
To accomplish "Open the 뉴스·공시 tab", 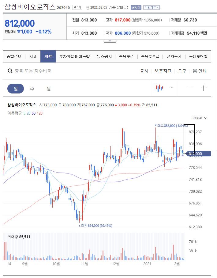I will click(x=104, y=57).
